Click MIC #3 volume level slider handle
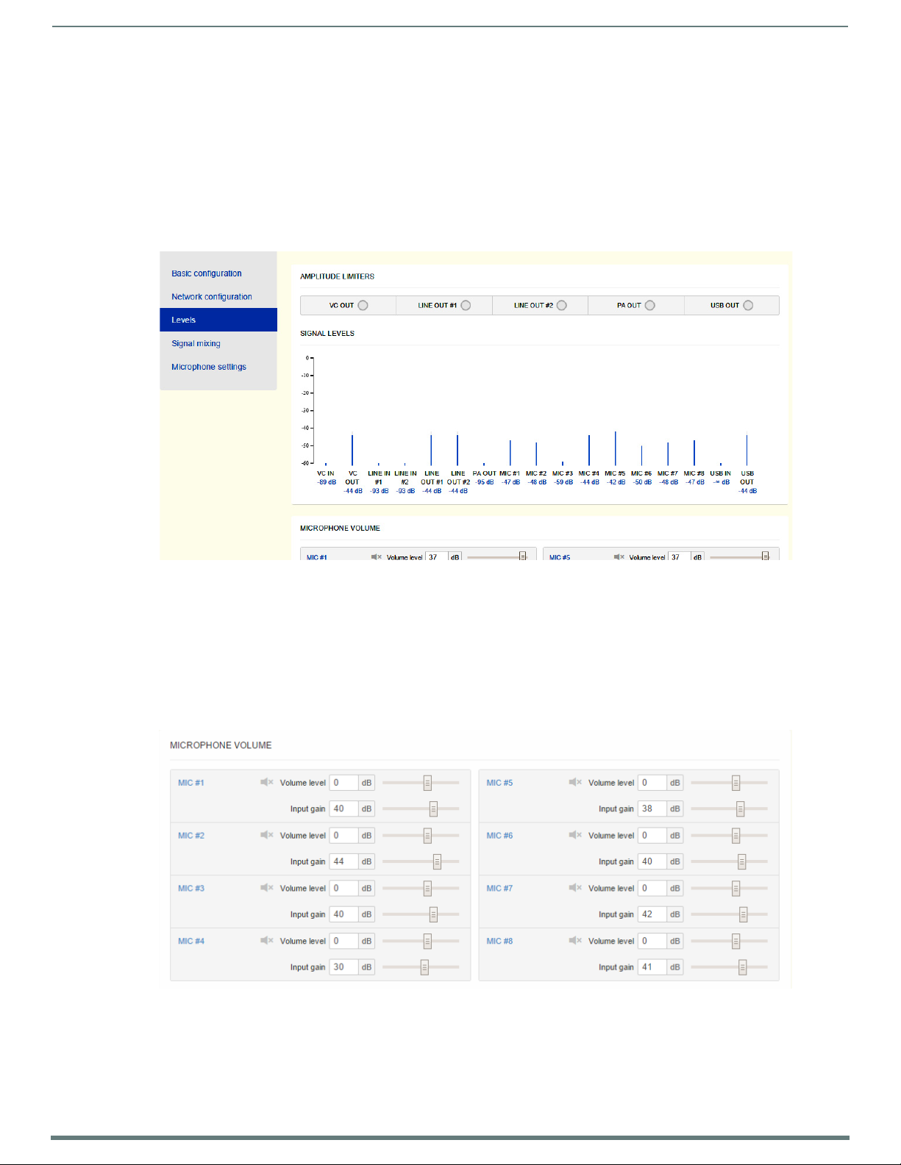The height and width of the screenshot is (1165, 901). pos(427,889)
